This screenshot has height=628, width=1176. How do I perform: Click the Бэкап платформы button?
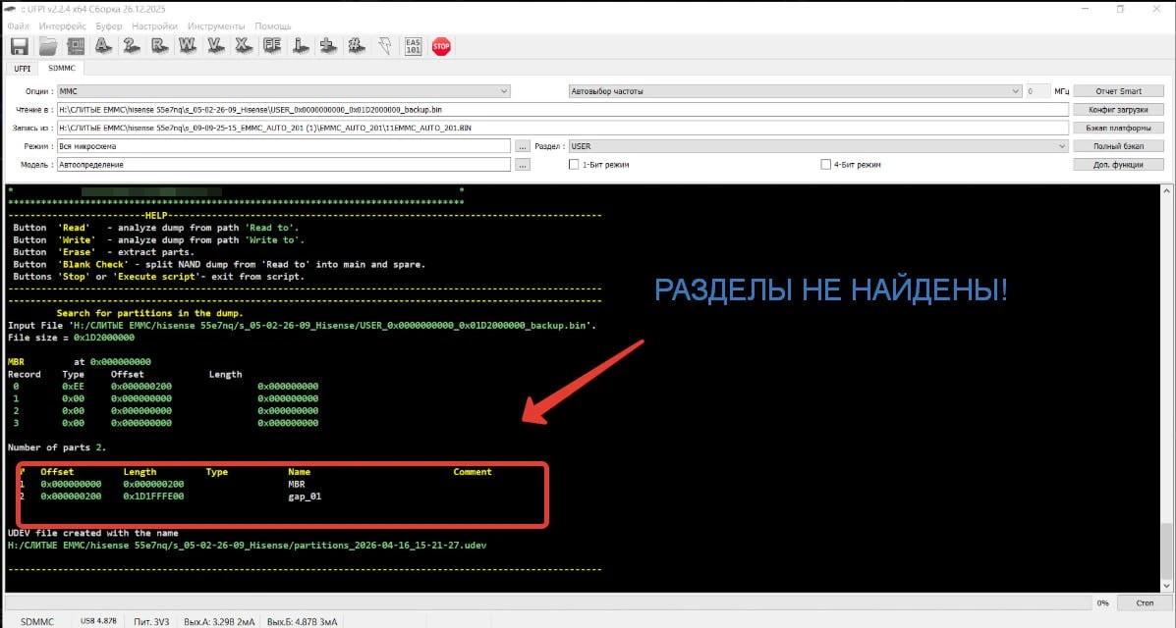1118,129
